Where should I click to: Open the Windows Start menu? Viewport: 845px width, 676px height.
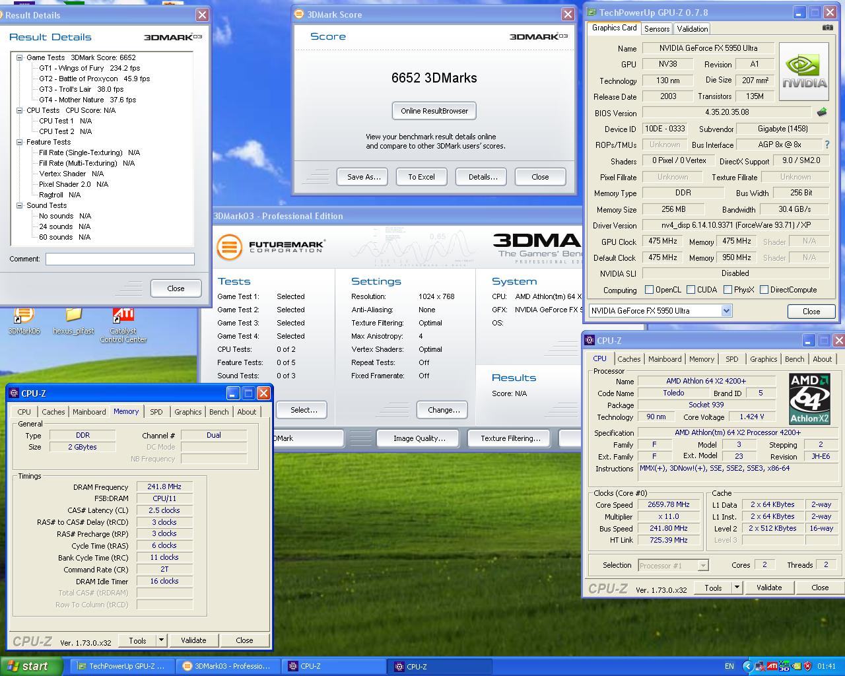point(32,666)
